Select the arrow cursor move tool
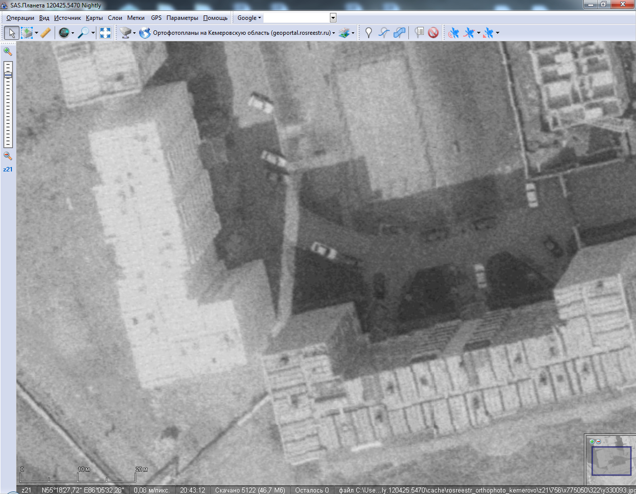This screenshot has width=636, height=494. 11,33
